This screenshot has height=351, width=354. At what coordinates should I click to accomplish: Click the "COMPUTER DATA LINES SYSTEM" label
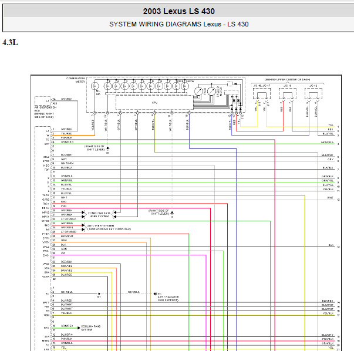pos(99,215)
